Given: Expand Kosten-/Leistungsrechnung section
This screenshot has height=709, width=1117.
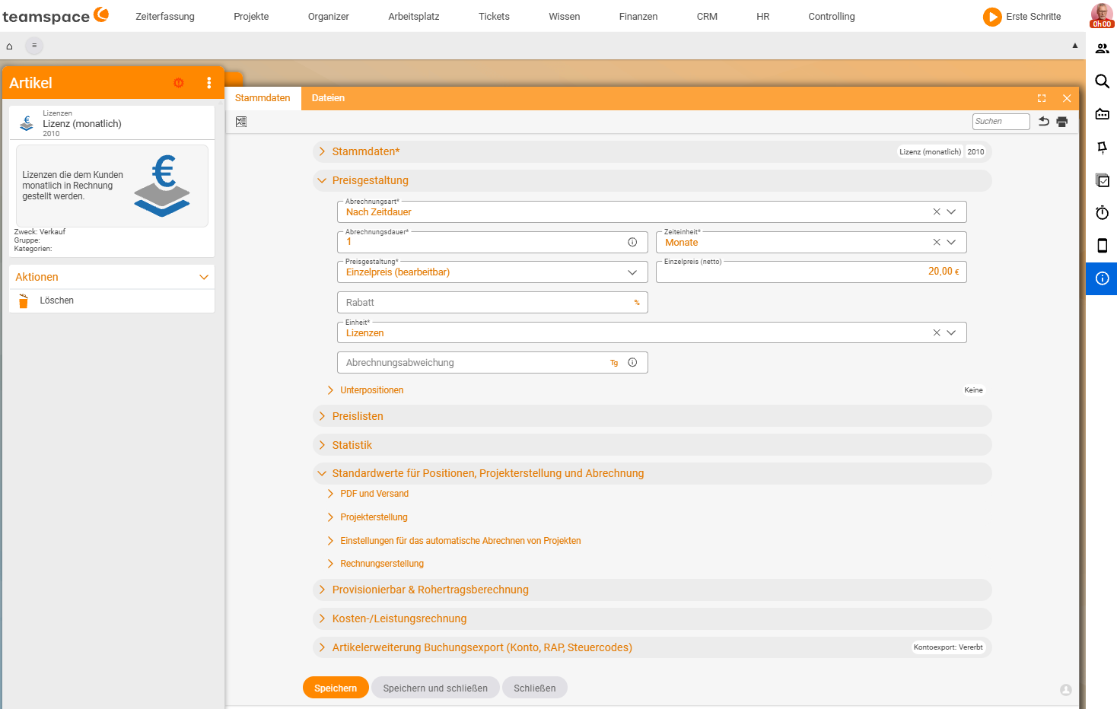Looking at the screenshot, I should [x=652, y=618].
